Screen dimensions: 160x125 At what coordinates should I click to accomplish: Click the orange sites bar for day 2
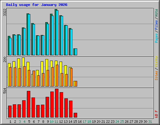tap(15, 77)
